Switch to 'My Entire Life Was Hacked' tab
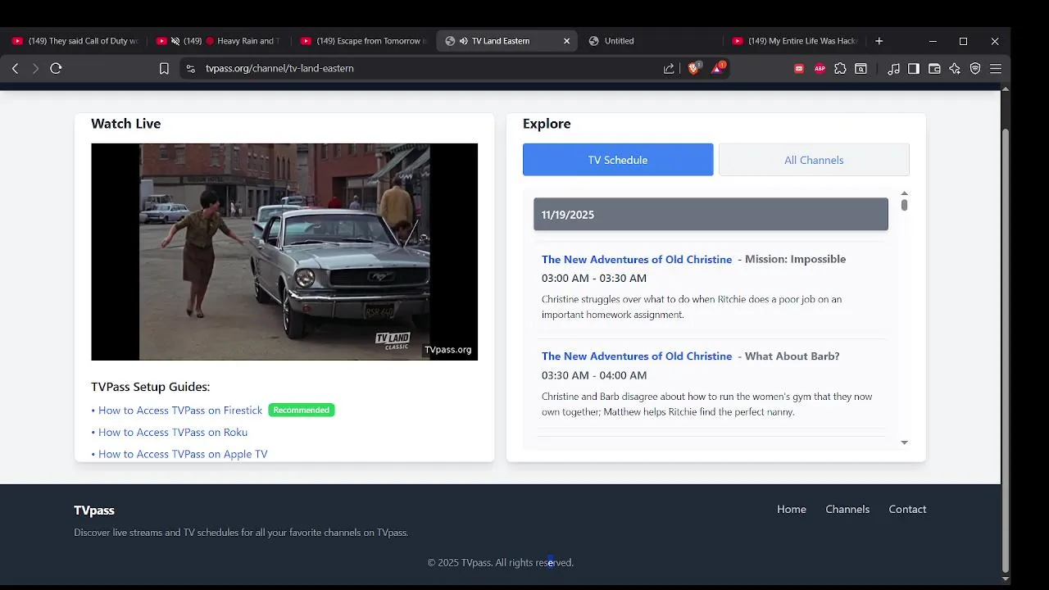This screenshot has width=1049, height=590. pos(795,41)
